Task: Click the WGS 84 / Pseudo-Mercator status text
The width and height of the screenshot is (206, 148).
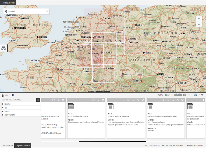Action: click(172, 146)
